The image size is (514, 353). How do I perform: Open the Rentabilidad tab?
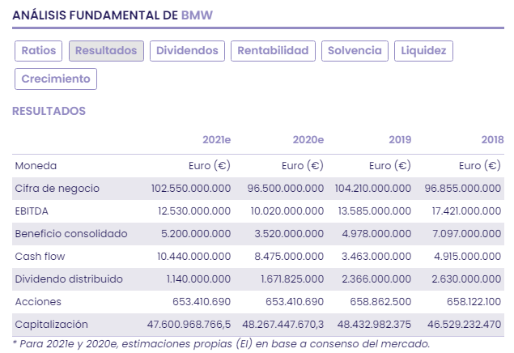(x=273, y=51)
